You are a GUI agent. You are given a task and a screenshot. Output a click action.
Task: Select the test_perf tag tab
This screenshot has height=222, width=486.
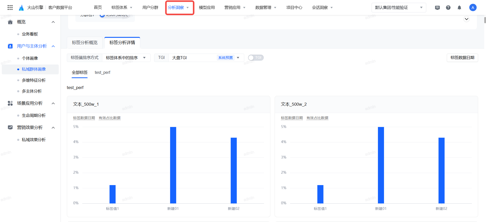tap(102, 73)
